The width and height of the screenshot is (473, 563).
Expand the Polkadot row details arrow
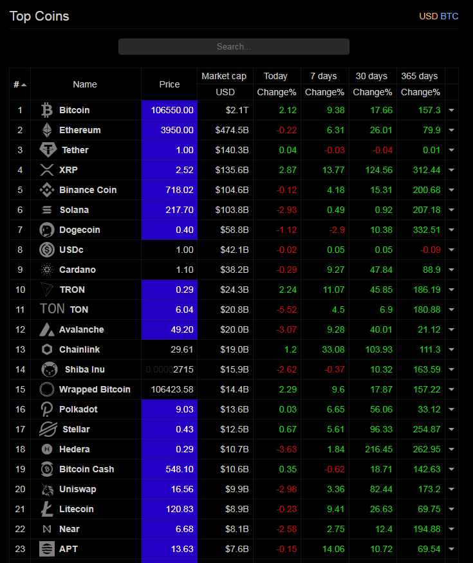452,409
